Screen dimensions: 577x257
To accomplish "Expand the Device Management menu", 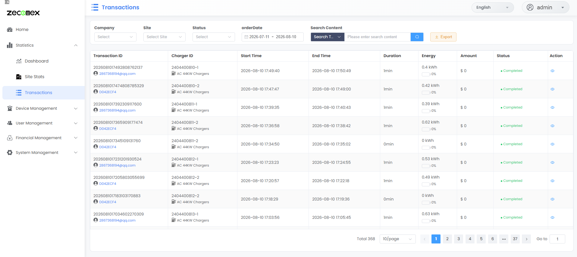I will coord(42,109).
